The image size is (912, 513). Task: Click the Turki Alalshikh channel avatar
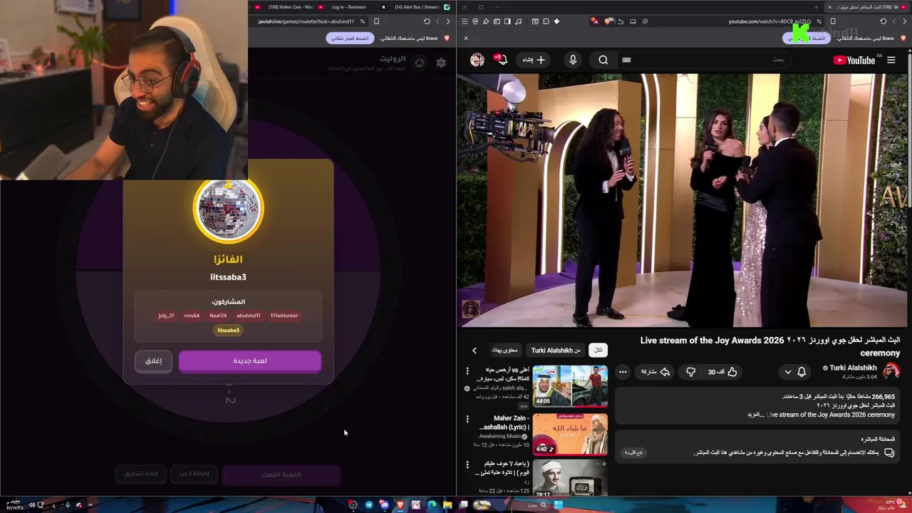tap(891, 371)
